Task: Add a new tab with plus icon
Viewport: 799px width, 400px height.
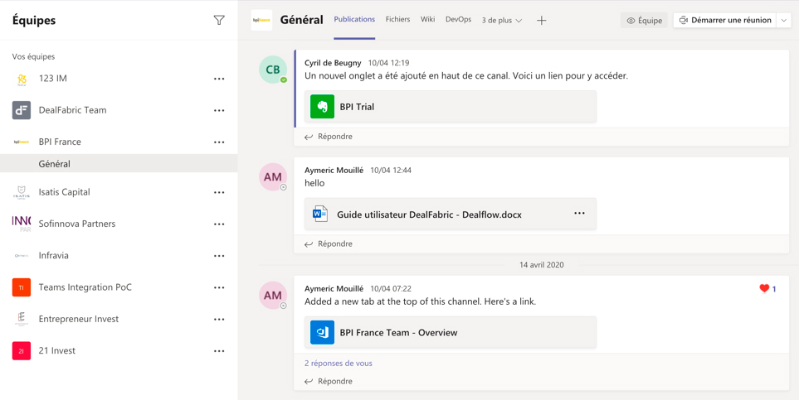Action: click(x=542, y=21)
